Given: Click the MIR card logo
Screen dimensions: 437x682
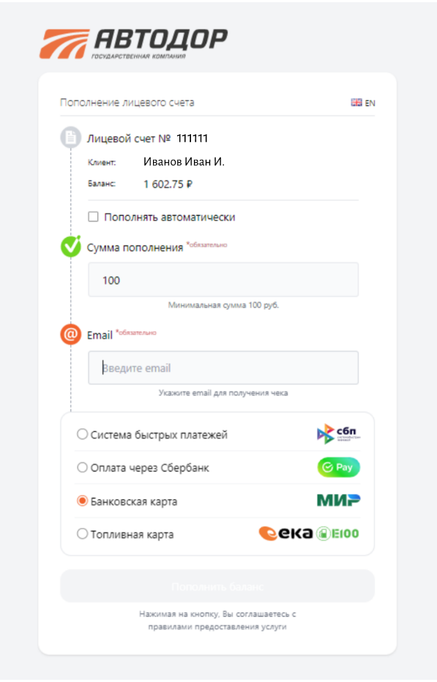Looking at the screenshot, I should [338, 501].
